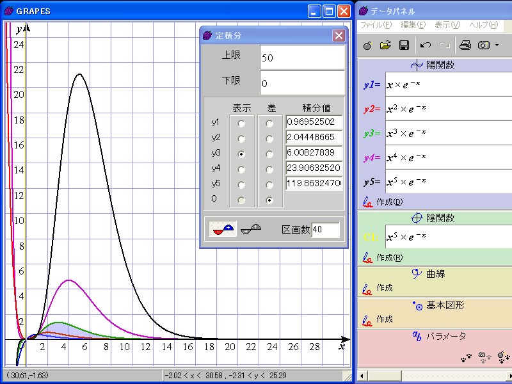Open the ファイル(F) menu
Screen dimensions: 512x384
tap(376, 25)
